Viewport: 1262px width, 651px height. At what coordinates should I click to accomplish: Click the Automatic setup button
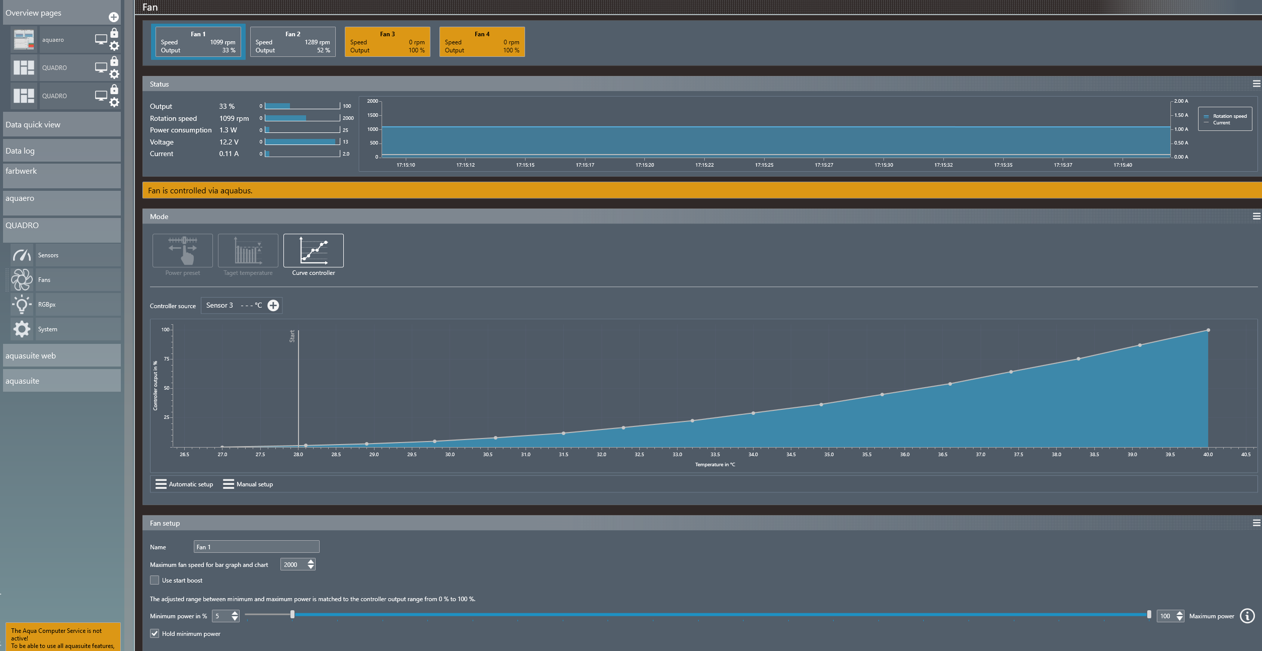tap(184, 484)
